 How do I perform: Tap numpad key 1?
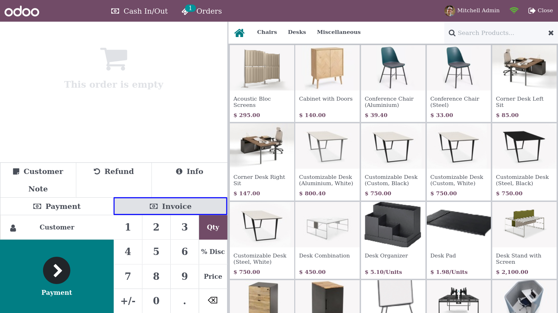[128, 227]
